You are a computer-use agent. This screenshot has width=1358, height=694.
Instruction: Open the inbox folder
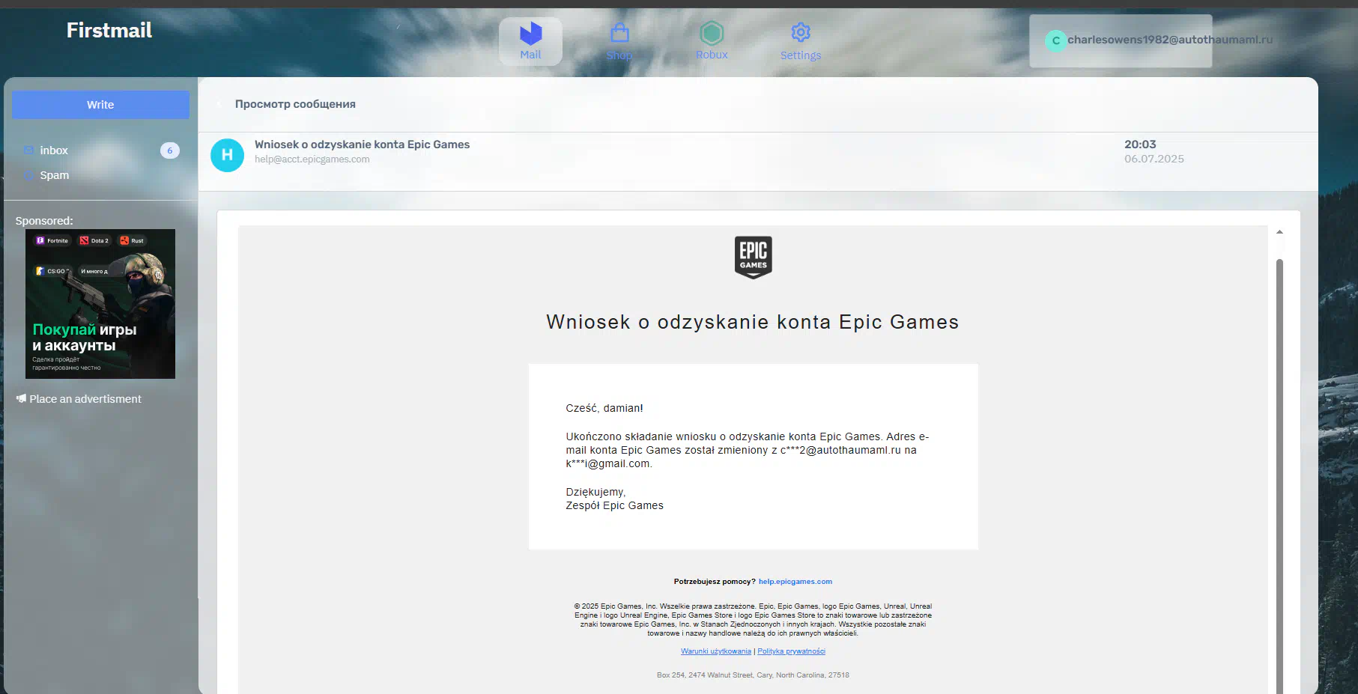[54, 150]
